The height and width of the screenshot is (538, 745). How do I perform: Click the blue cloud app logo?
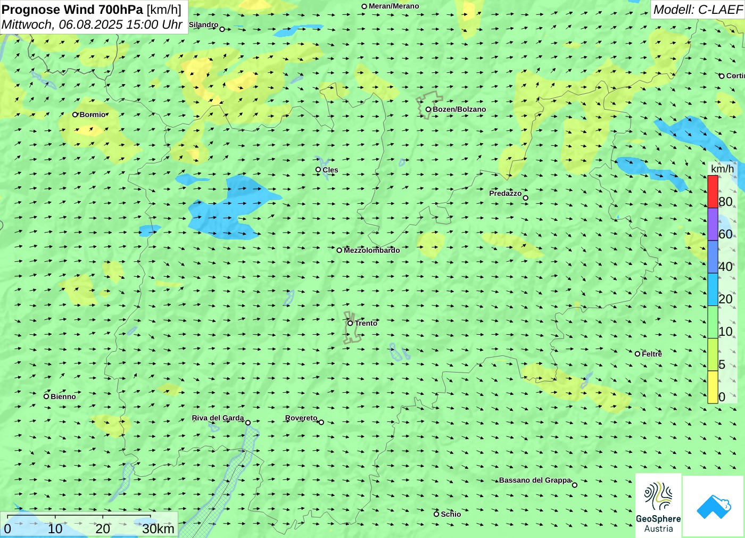click(714, 507)
